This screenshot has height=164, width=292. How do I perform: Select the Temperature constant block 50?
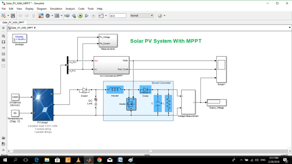pos(15,113)
